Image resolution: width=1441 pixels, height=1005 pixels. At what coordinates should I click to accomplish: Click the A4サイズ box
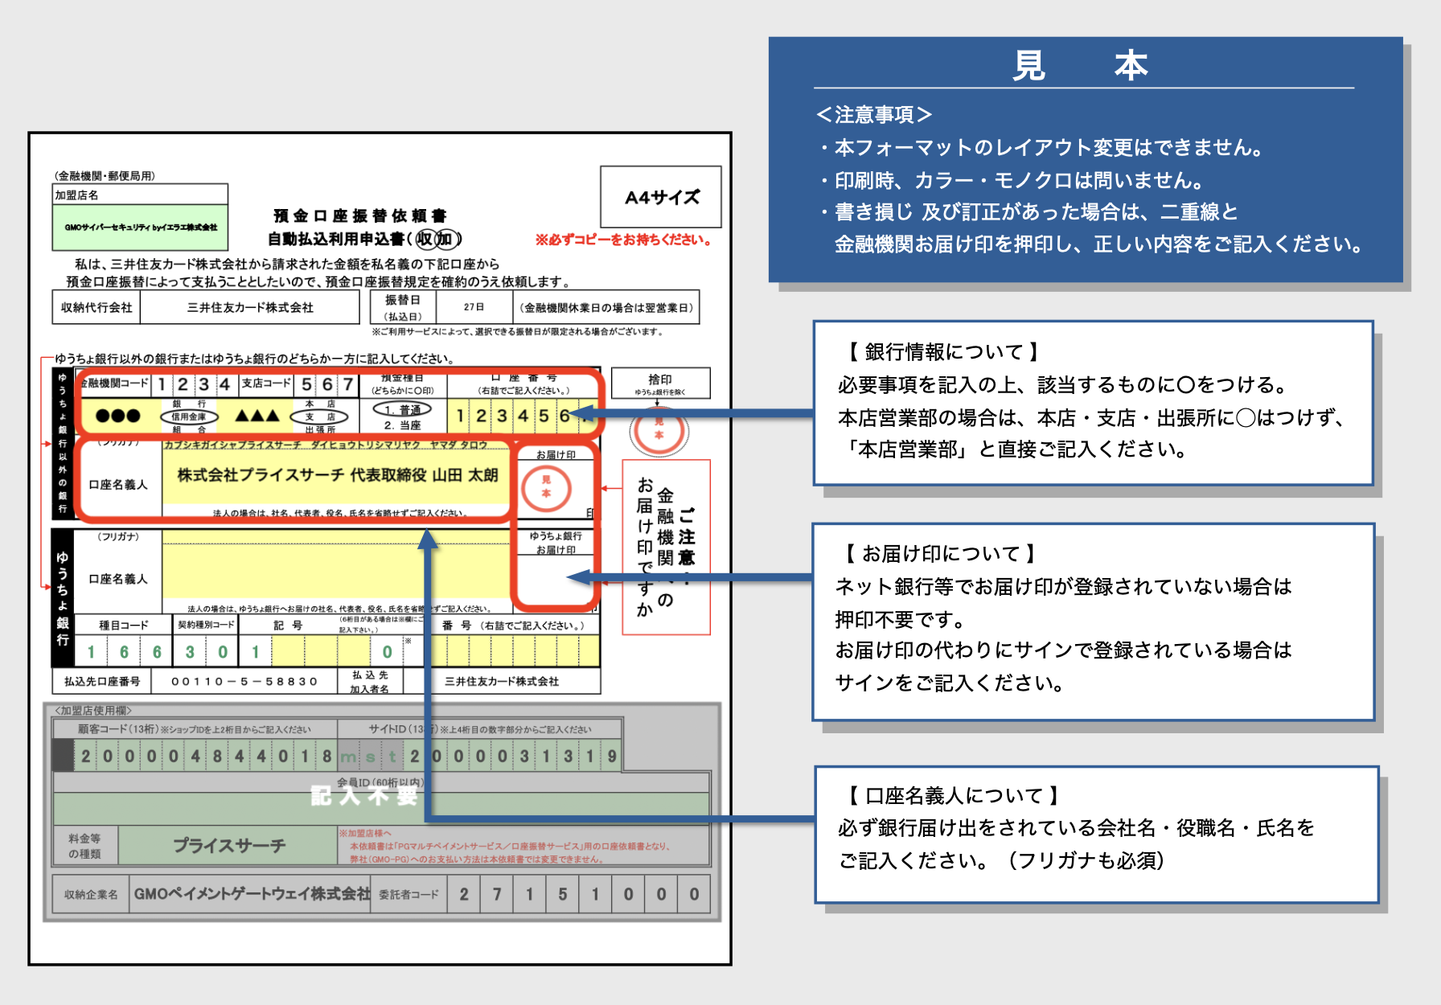(661, 197)
